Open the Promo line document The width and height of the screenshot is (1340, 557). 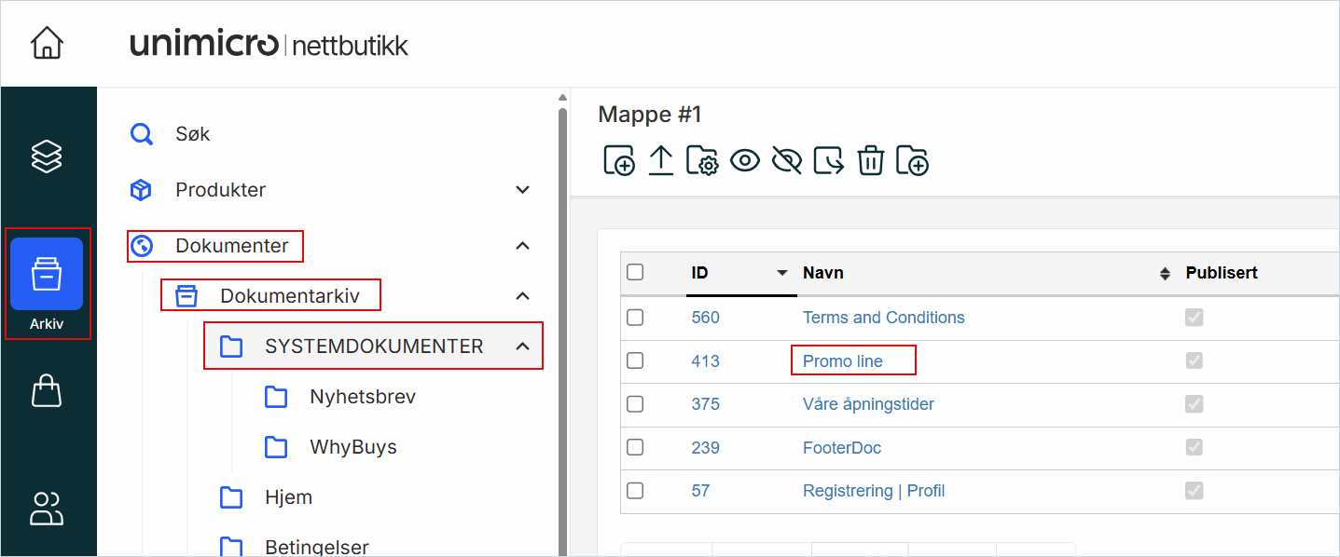click(852, 360)
